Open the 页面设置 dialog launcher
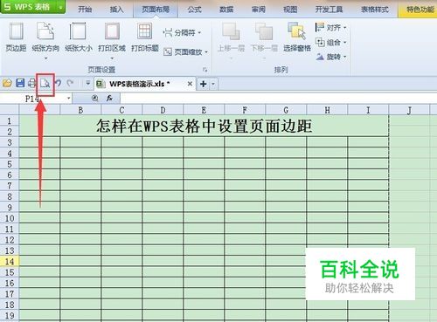The width and height of the screenshot is (437, 322). click(205, 70)
